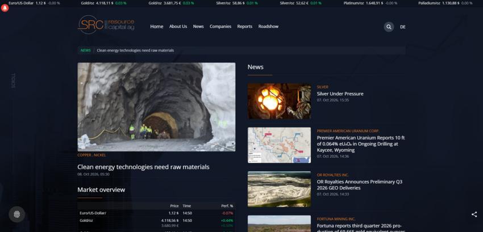
Task: Open Fortuna third quarter production article
Action: coord(361,228)
